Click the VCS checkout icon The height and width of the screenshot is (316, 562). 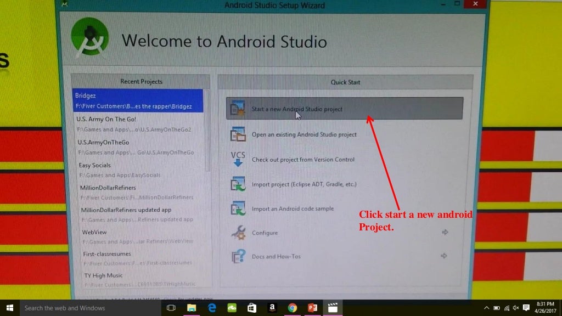238,159
